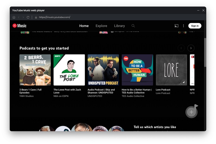Click 'How to Be a Better Human' title

click(x=137, y=91)
